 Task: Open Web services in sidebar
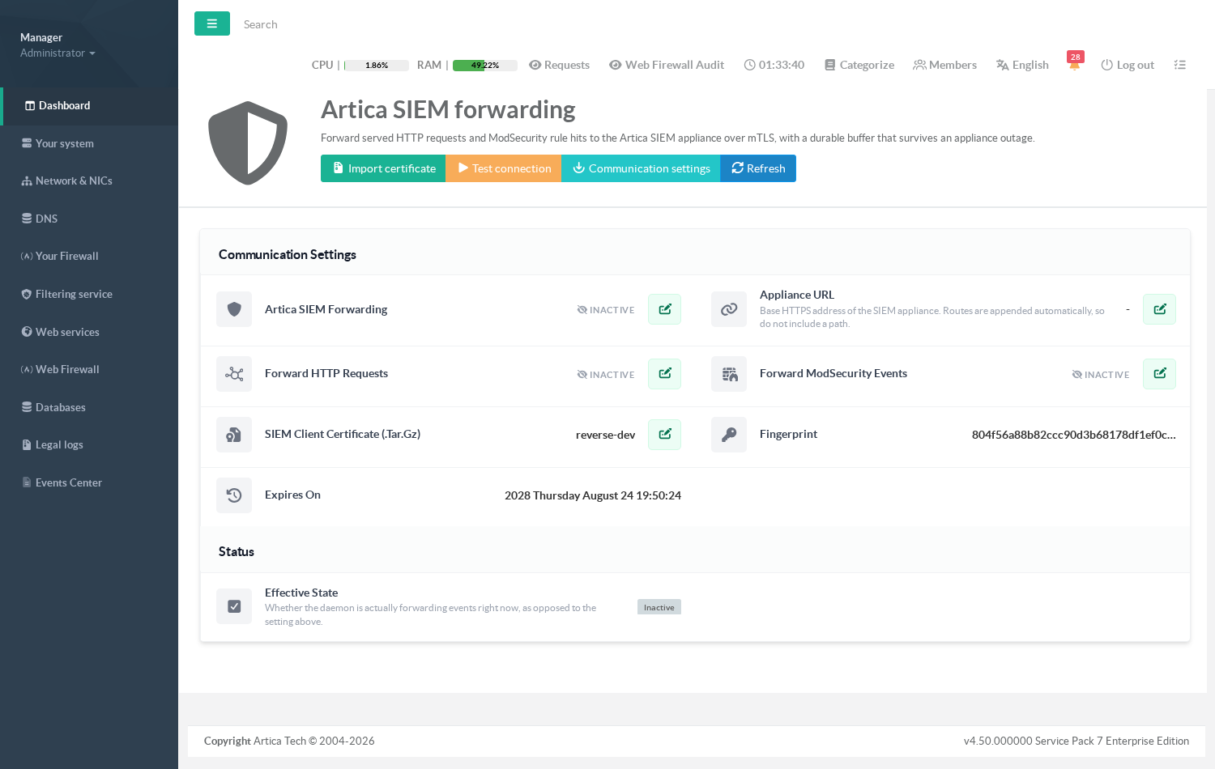[89, 332]
